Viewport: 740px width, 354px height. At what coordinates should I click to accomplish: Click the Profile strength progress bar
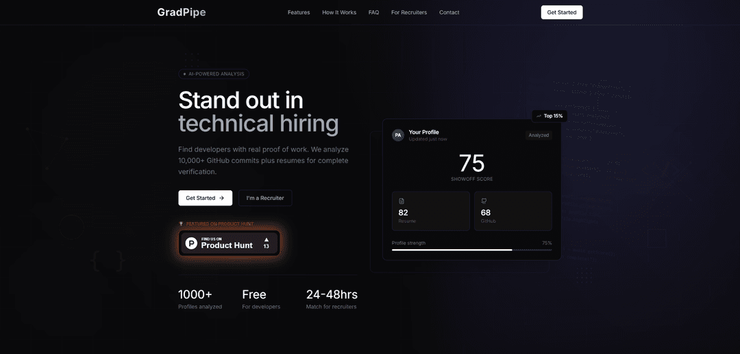pos(471,250)
